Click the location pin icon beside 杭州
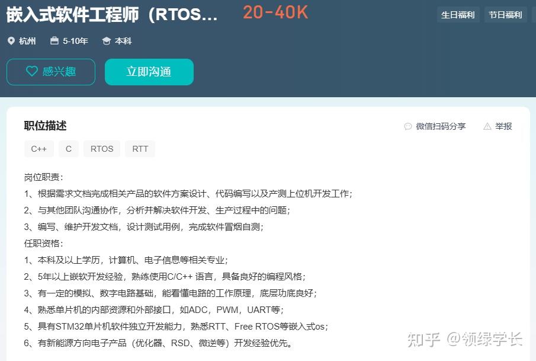Image resolution: width=536 pixels, height=361 pixels. [x=11, y=41]
